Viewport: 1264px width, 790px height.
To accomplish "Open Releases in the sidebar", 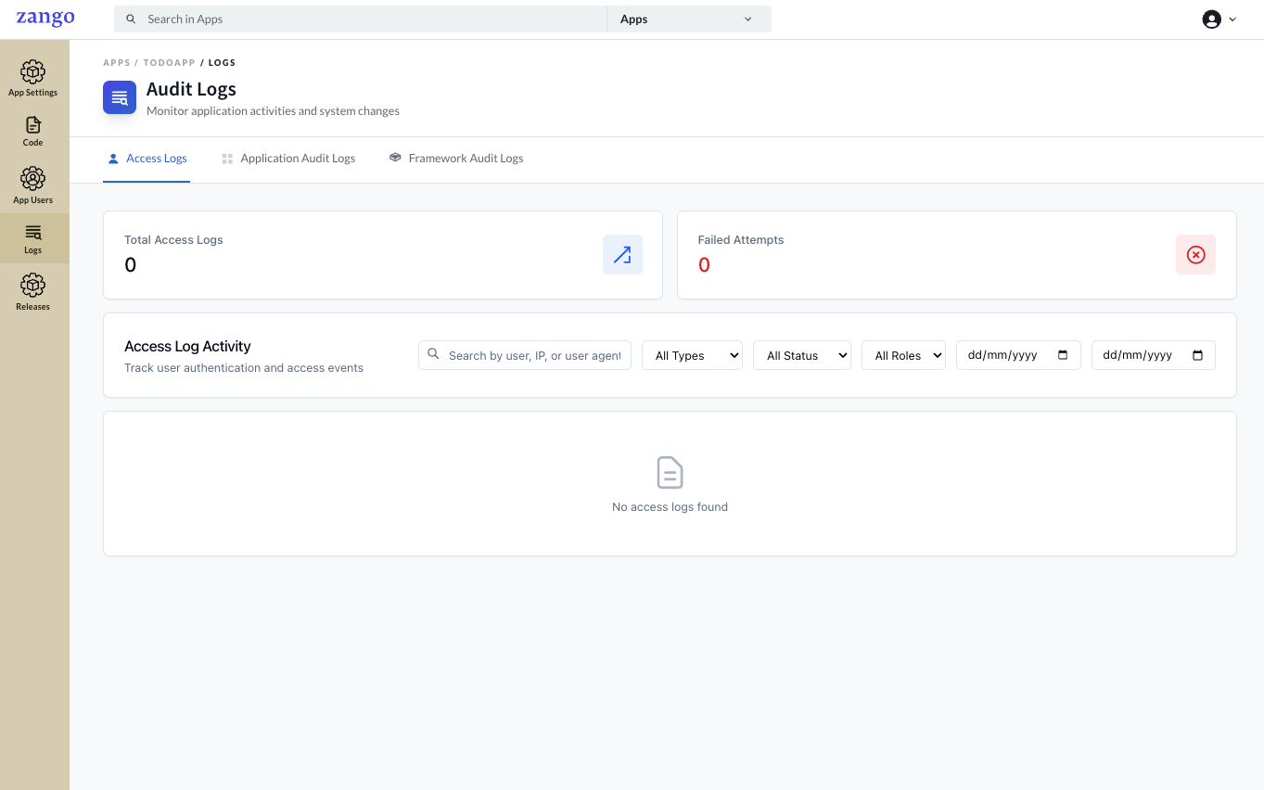I will pyautogui.click(x=33, y=292).
